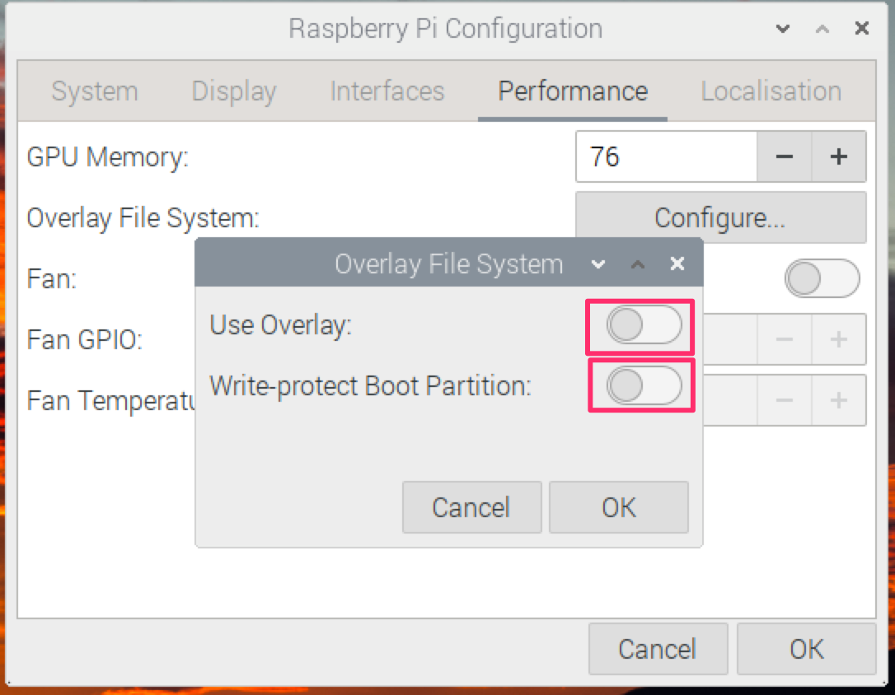The height and width of the screenshot is (695, 895).
Task: Click the GPU Memory plus button
Action: (x=839, y=156)
